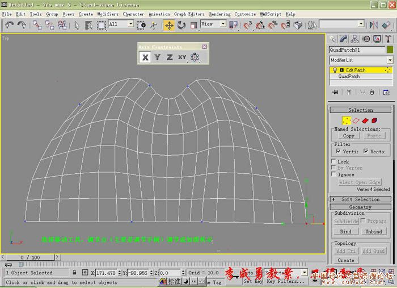
Task: Constrain movement to the Z axis
Action: tap(170, 57)
